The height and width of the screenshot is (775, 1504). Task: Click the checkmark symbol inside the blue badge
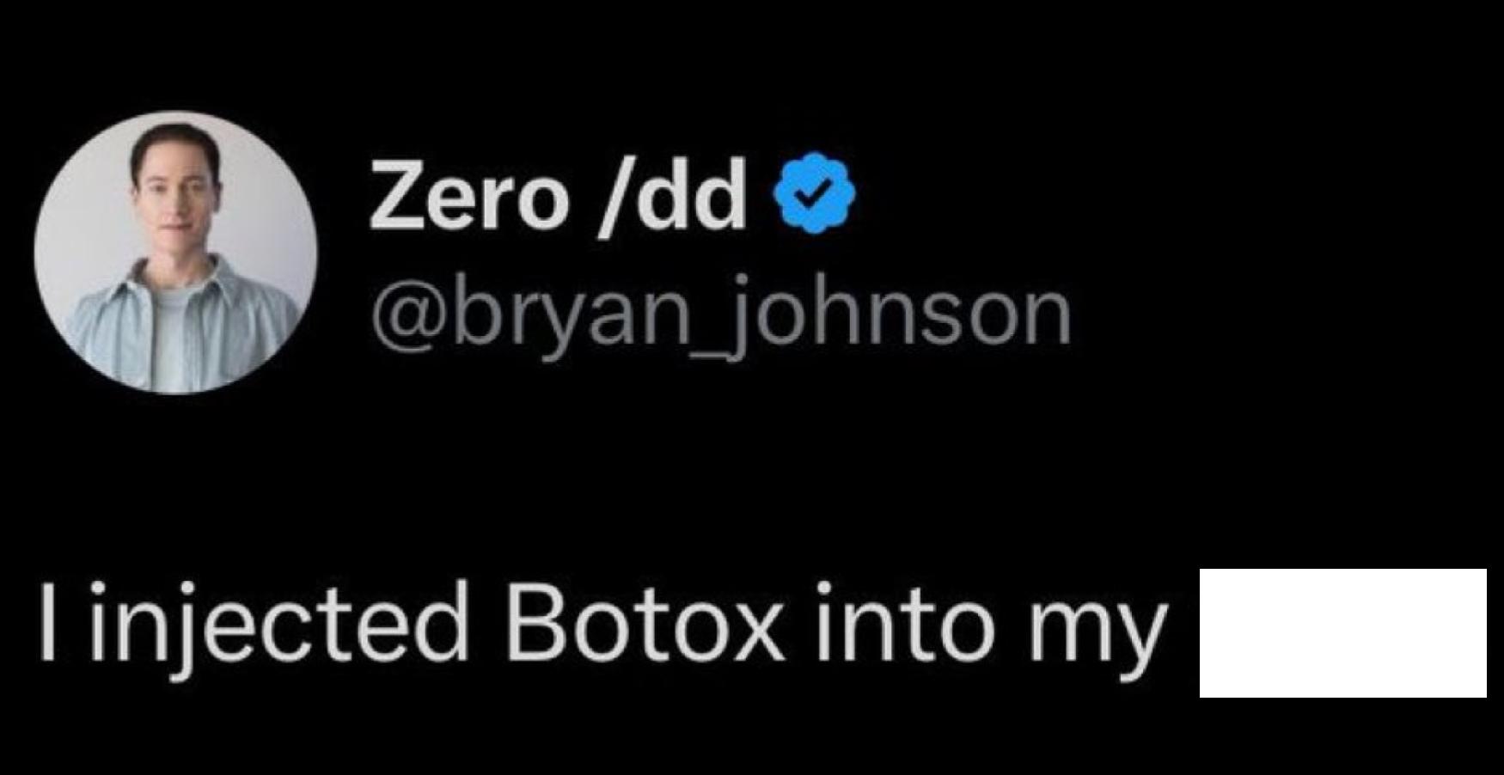tap(812, 196)
